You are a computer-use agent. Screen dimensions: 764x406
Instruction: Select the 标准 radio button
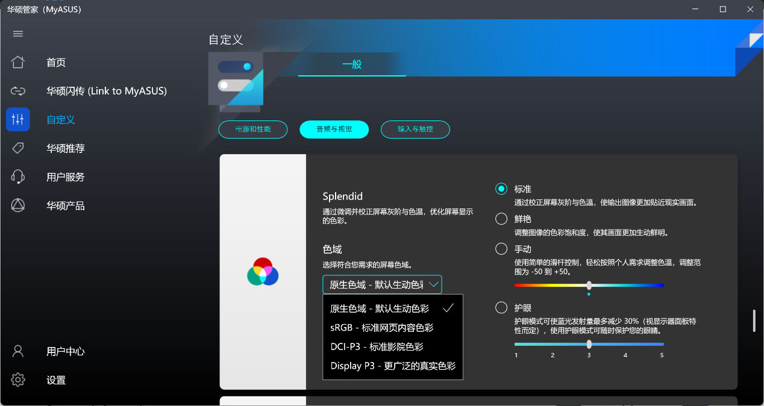pos(501,189)
